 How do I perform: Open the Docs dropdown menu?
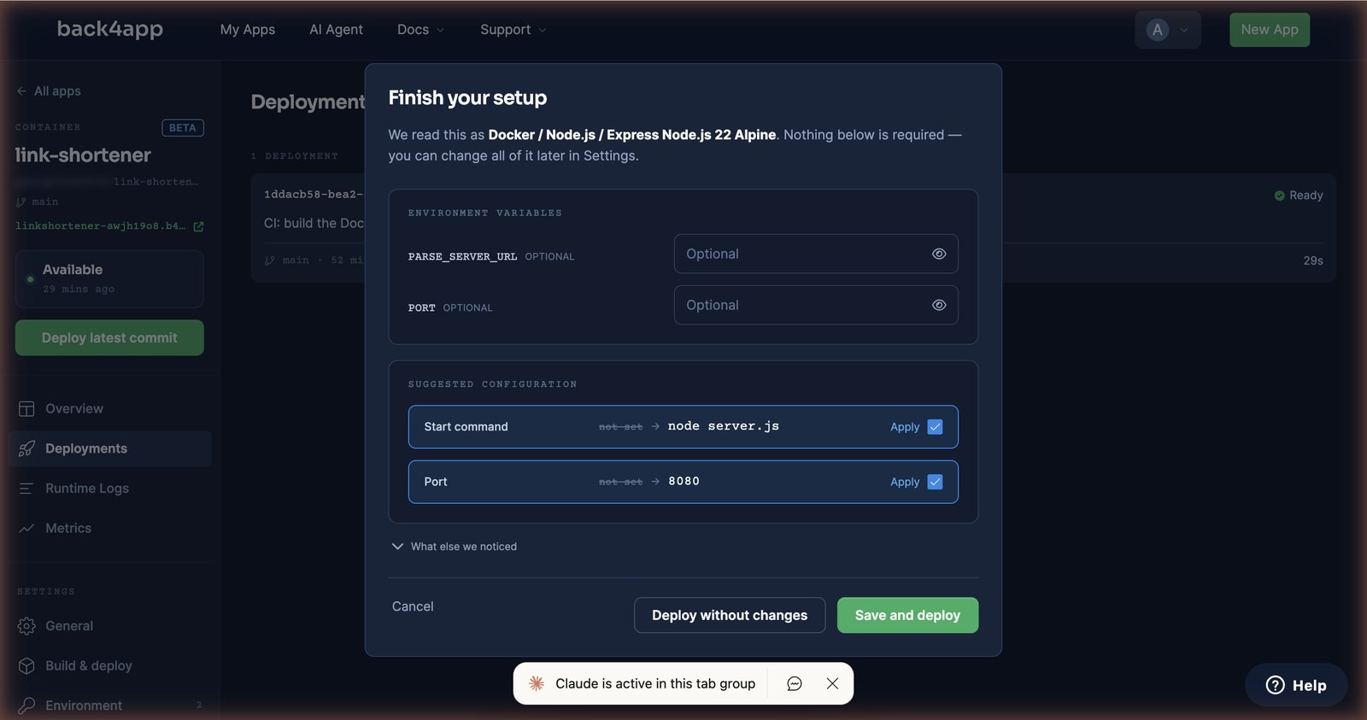coord(420,29)
